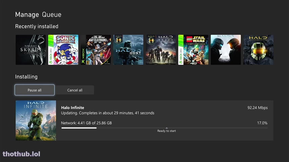
Task: Click the Halo Infinite title text
Action: tap(73, 108)
